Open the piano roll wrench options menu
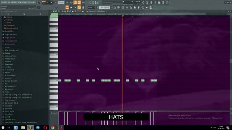Viewport: 232px width, 130px height. coord(54,11)
